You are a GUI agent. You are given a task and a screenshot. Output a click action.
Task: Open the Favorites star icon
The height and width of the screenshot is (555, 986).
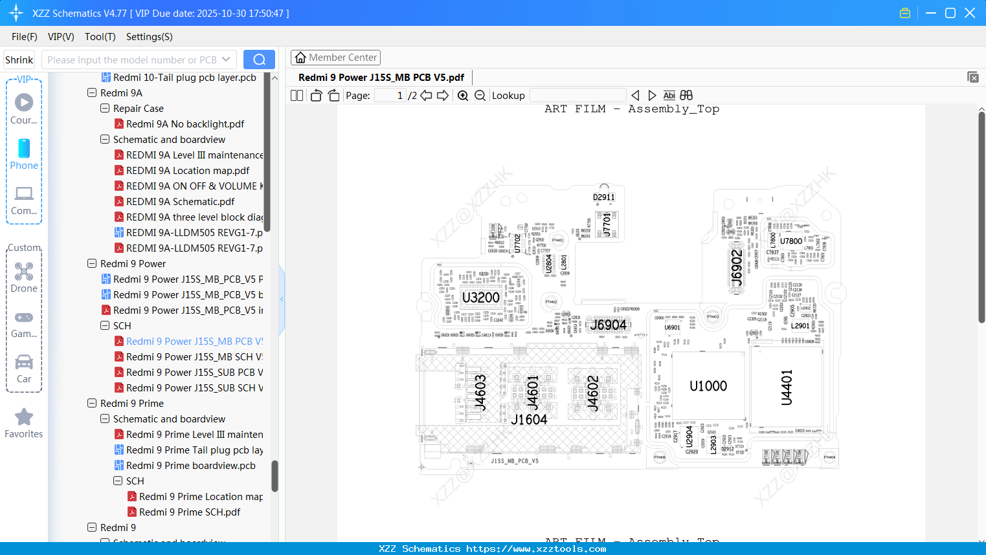pos(24,417)
